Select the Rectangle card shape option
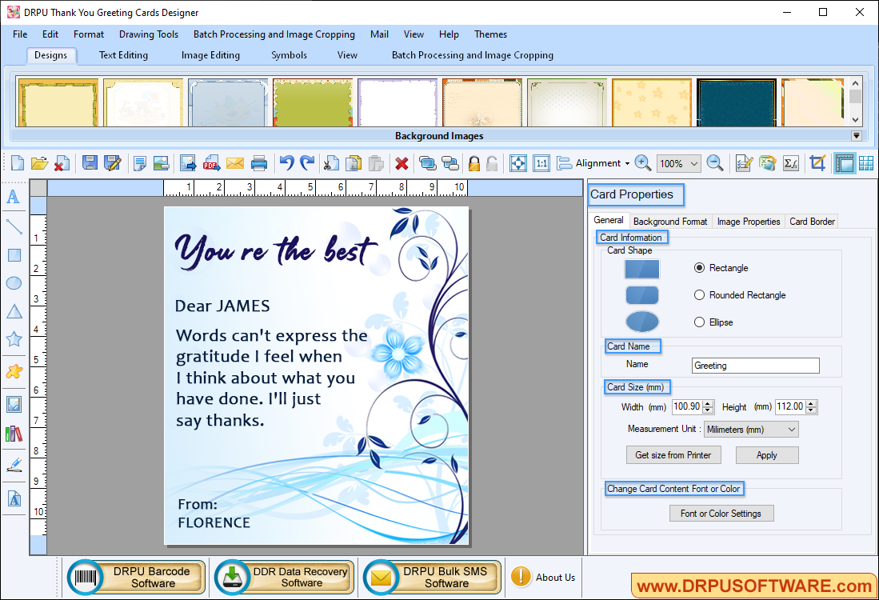Viewport: 879px width, 600px height. click(x=700, y=268)
